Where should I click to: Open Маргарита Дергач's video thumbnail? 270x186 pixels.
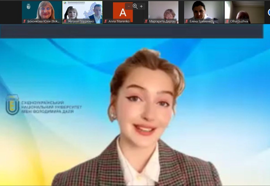[x=163, y=10]
